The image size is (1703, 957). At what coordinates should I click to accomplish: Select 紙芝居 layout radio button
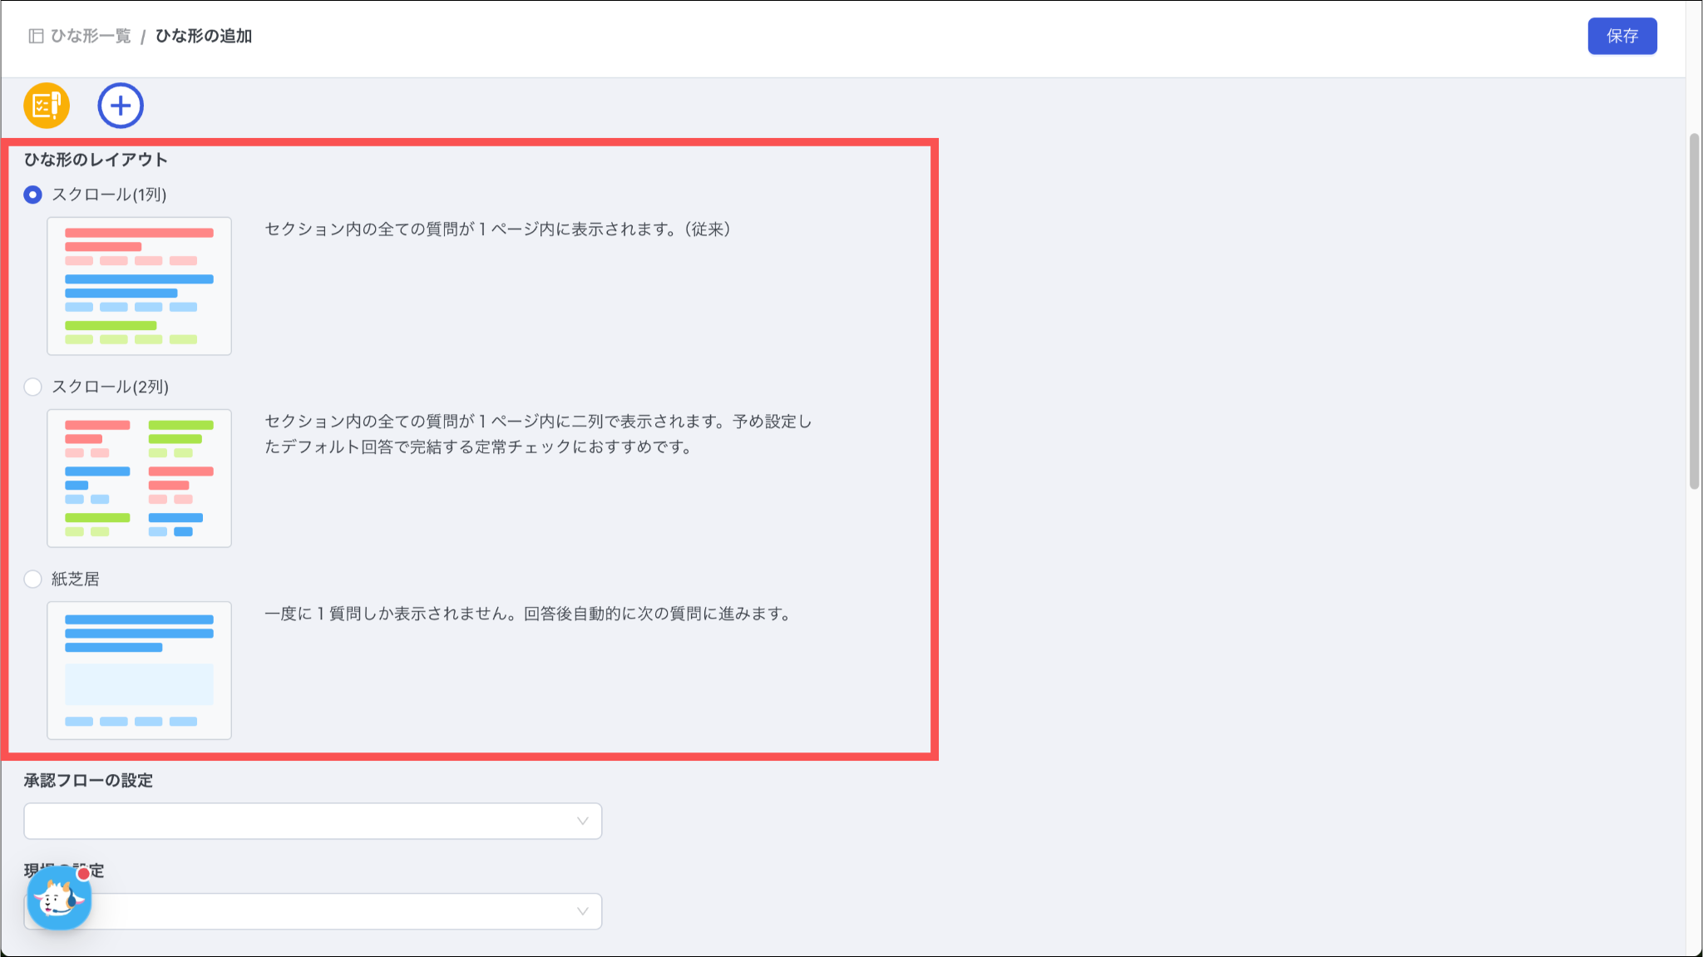point(32,579)
